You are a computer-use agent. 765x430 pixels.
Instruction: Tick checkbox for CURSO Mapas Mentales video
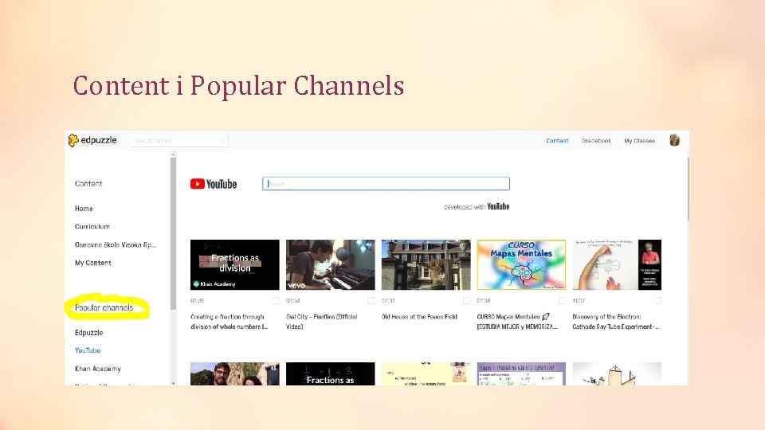[562, 301]
